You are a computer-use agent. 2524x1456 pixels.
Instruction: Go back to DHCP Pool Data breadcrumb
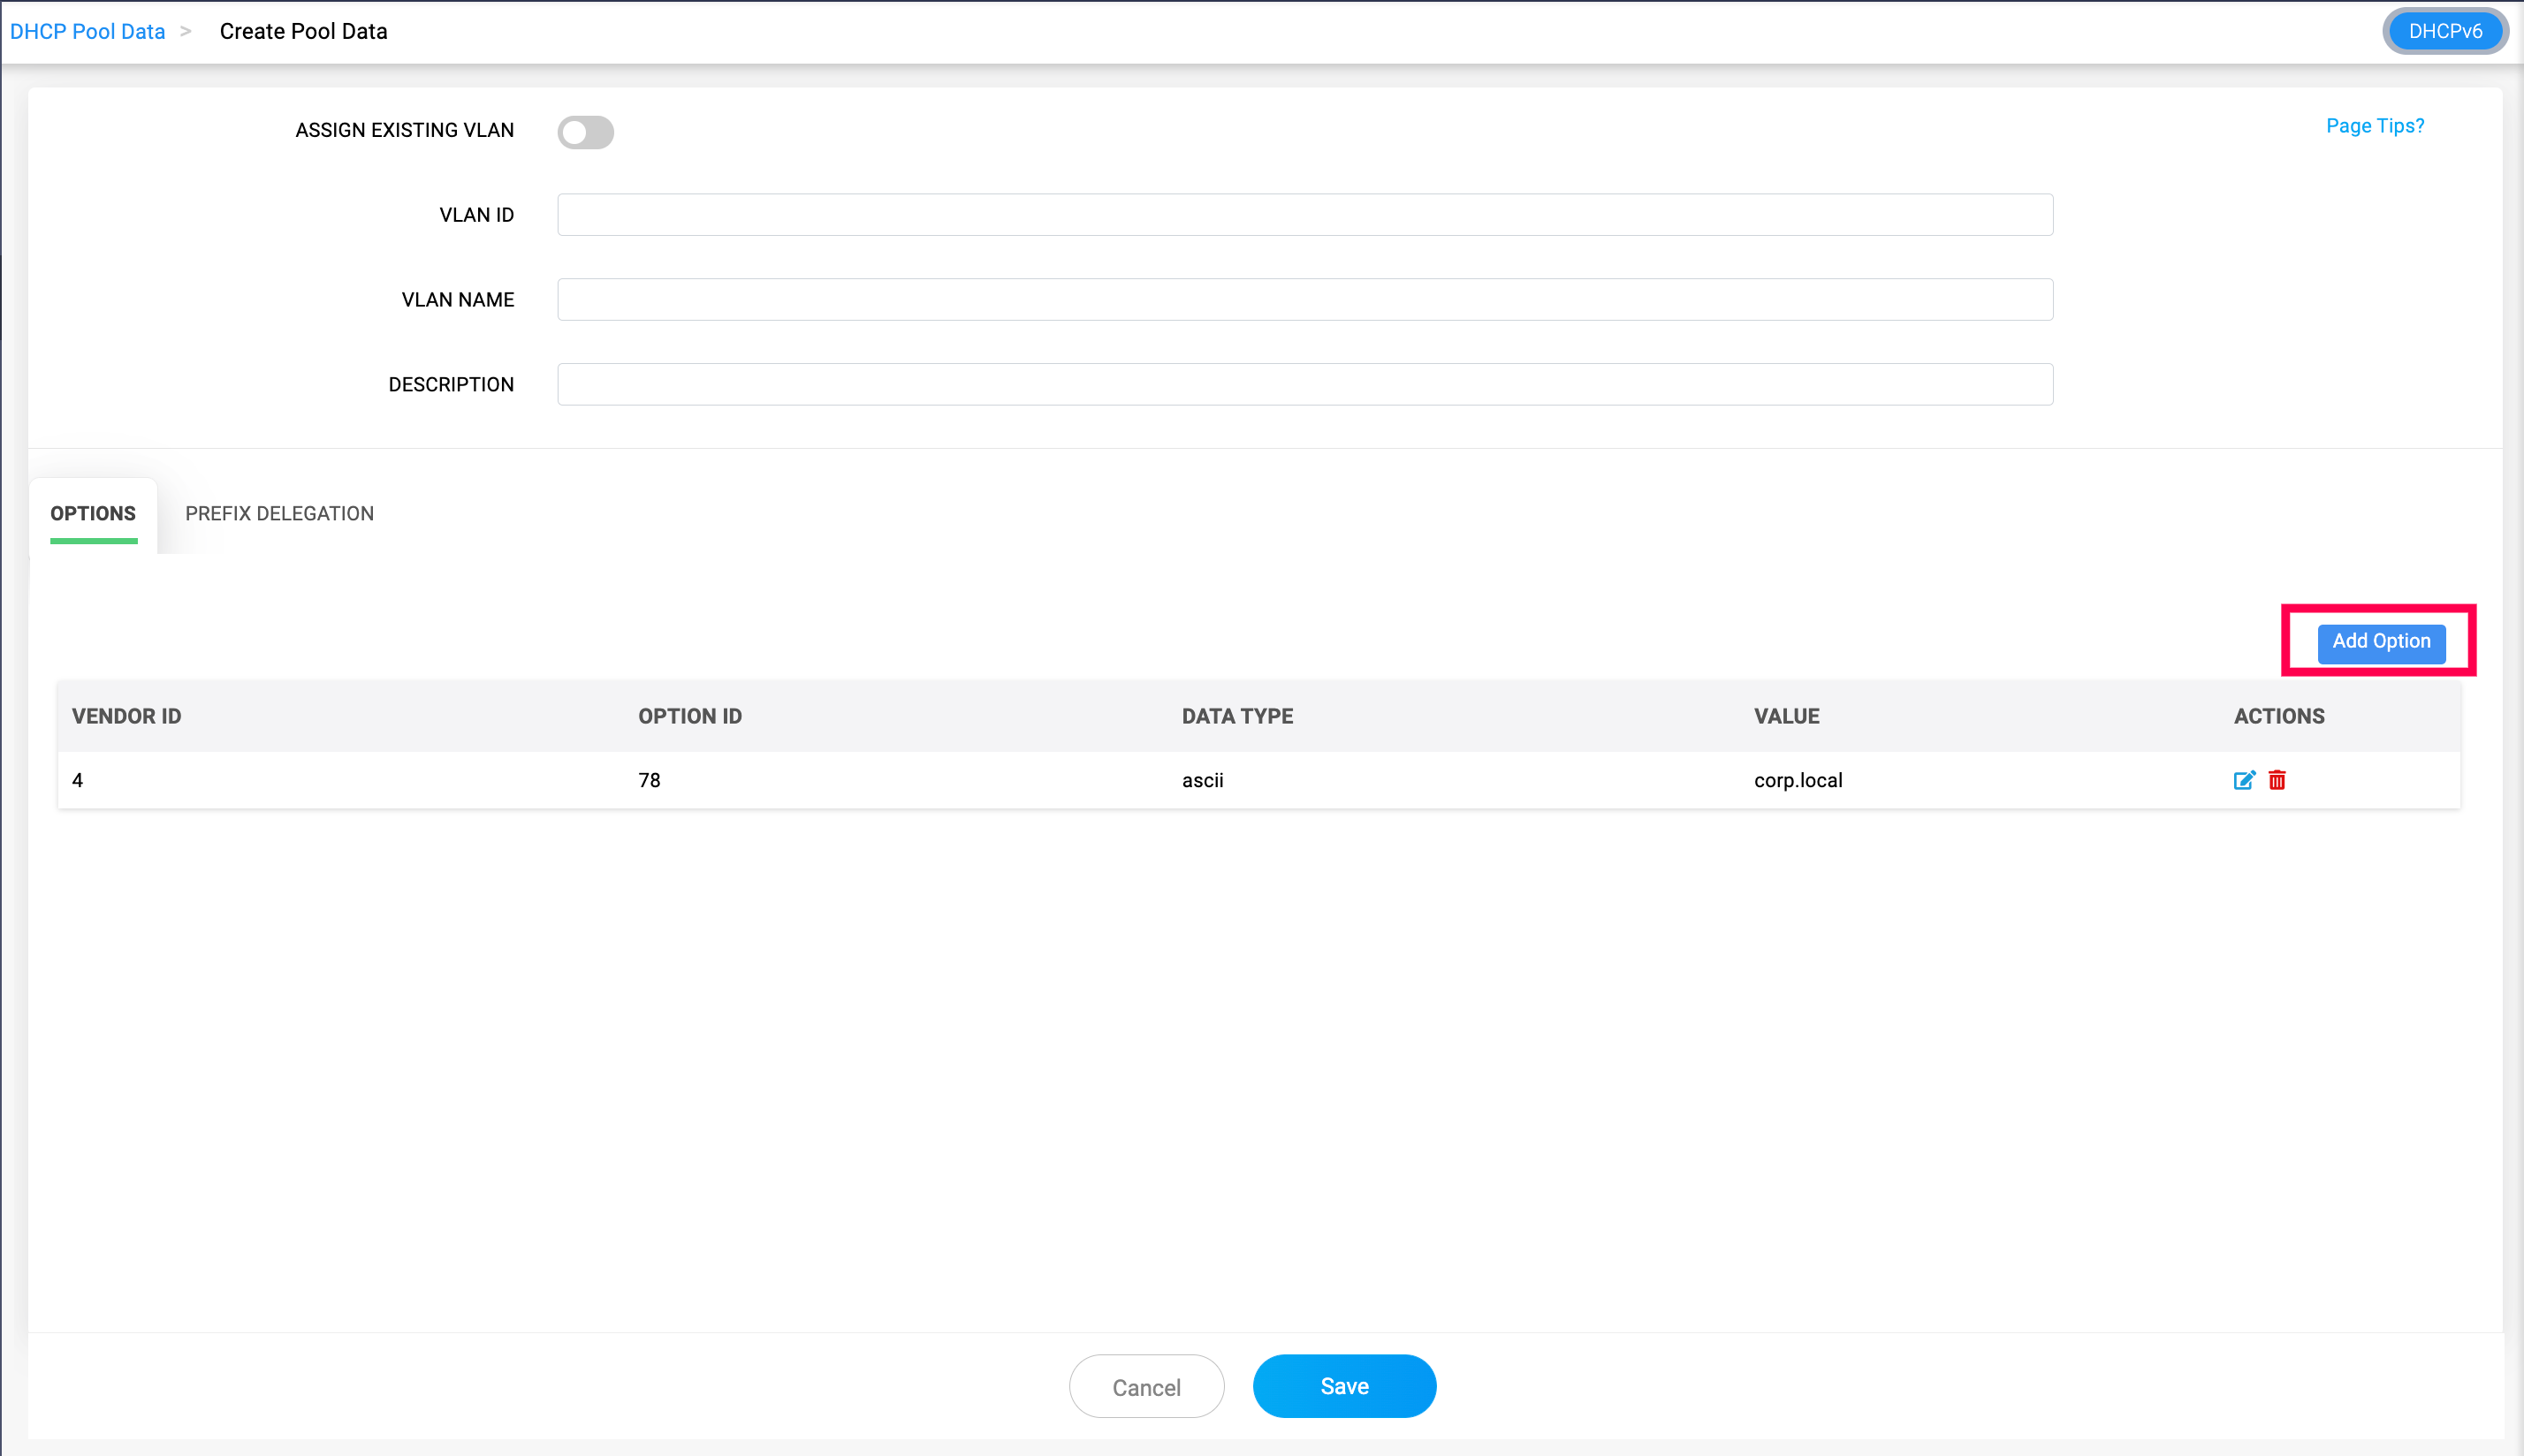88,31
